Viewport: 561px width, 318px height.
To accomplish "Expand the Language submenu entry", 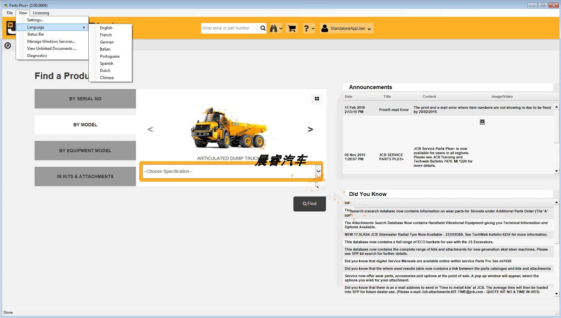I will tap(52, 27).
